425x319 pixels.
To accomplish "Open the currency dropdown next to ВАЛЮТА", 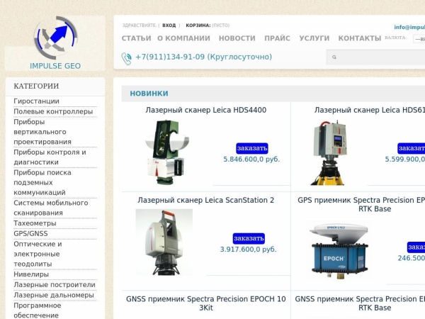I will [419, 39].
